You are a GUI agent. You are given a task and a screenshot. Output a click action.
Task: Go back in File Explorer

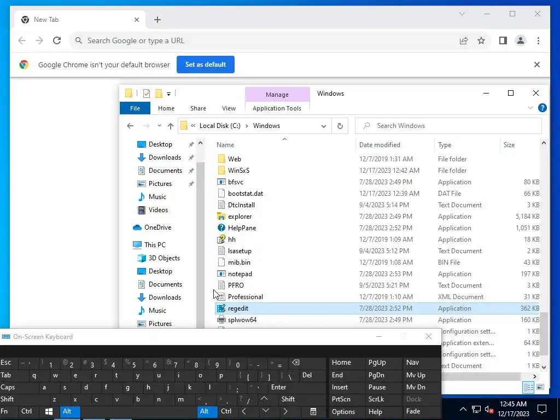click(x=130, y=126)
